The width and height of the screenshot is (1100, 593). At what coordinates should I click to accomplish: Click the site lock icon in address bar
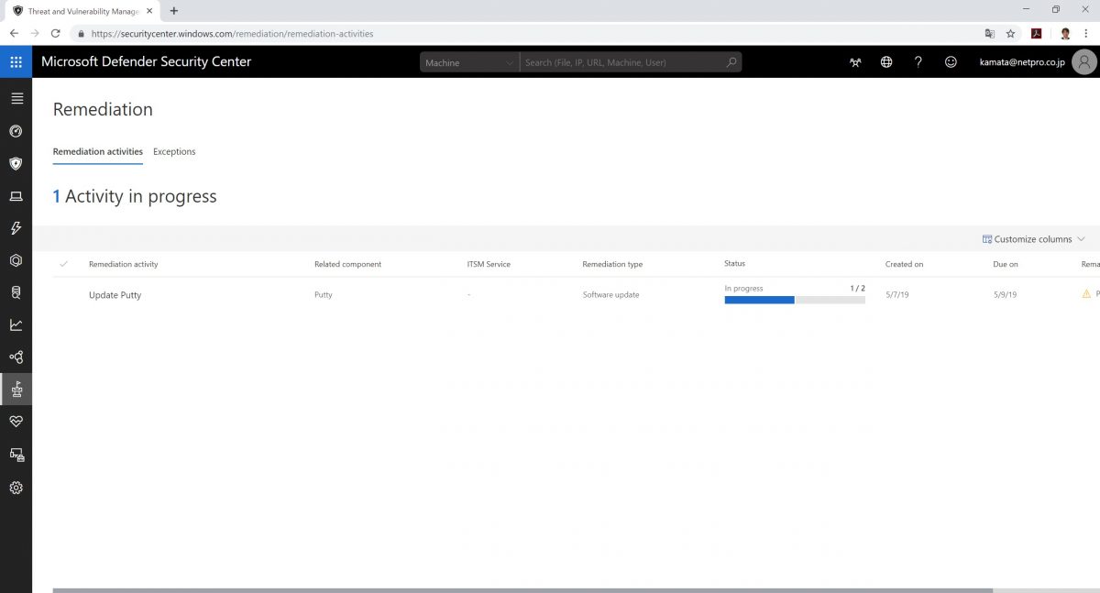[81, 34]
